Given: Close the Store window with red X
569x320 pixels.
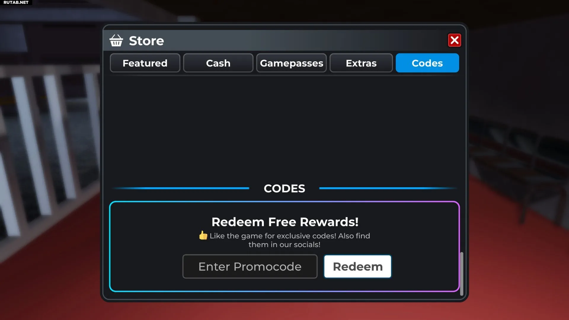Looking at the screenshot, I should click(454, 40).
